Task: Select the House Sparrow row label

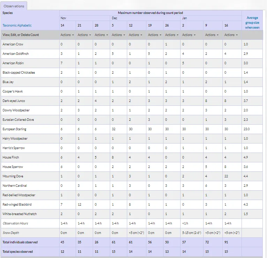Action: click(13, 167)
